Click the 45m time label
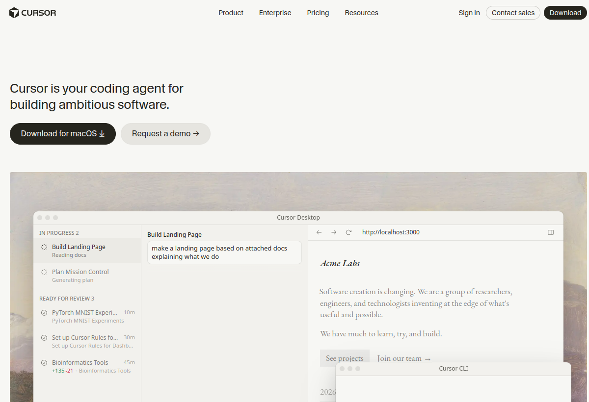 tap(129, 362)
